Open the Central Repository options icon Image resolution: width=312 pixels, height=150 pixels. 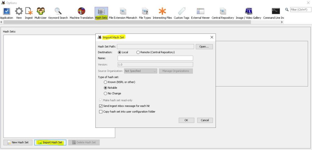click(x=223, y=12)
